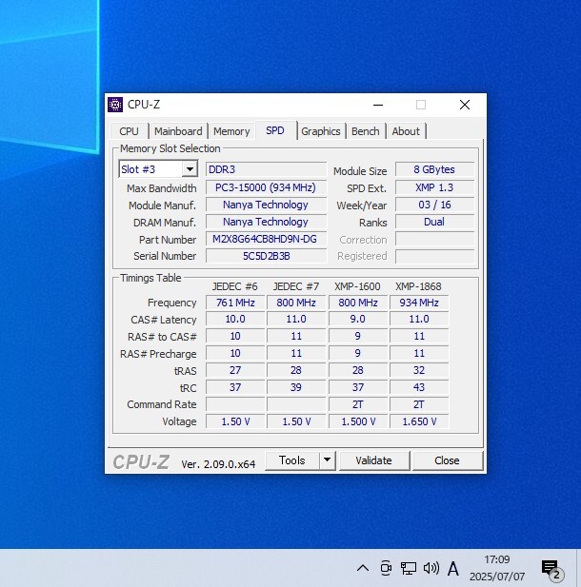Click the 934 MHz cell in Frequency row
581x587 pixels.
click(x=419, y=303)
